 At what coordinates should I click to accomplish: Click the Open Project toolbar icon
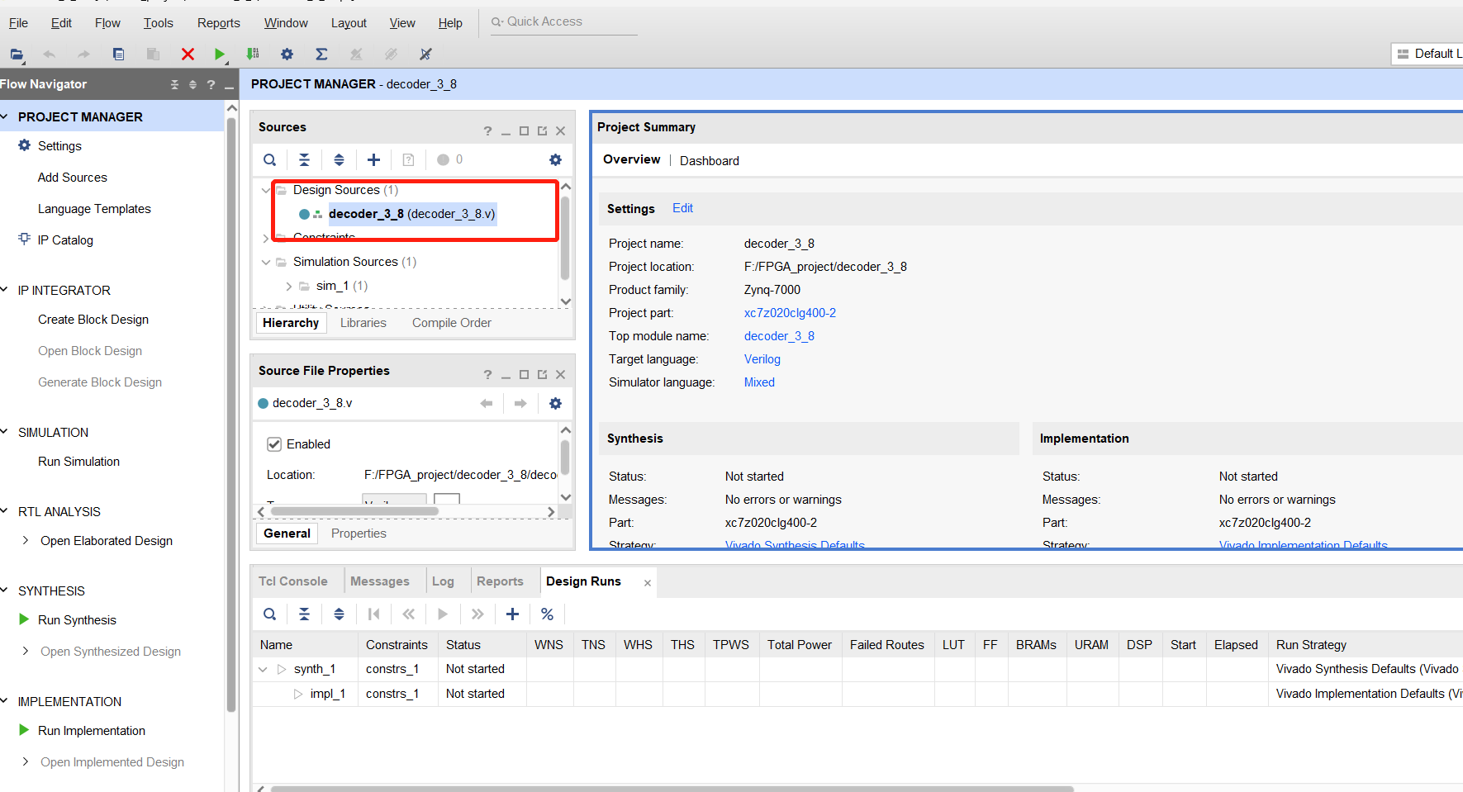(x=17, y=55)
